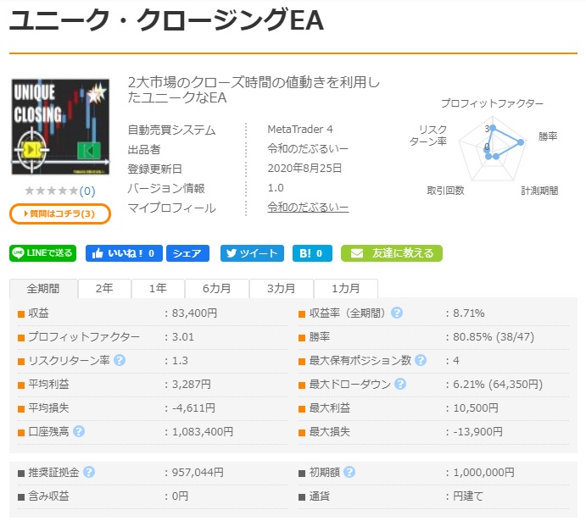586x521 pixels.
Task: Click the バージョン情報 value 1.0
Action: pos(276,188)
